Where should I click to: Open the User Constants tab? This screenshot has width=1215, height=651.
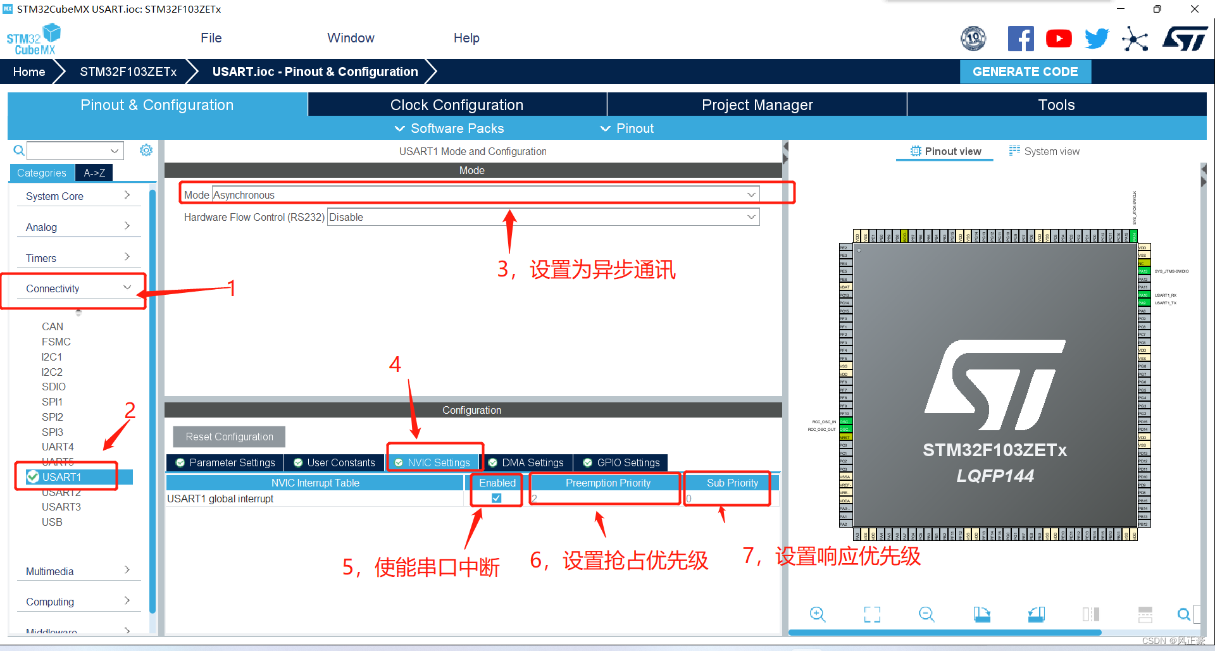click(335, 462)
